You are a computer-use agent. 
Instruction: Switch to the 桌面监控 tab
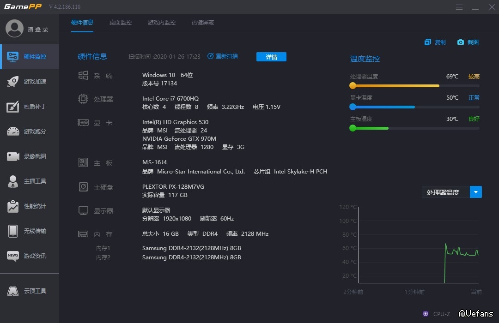[121, 23]
